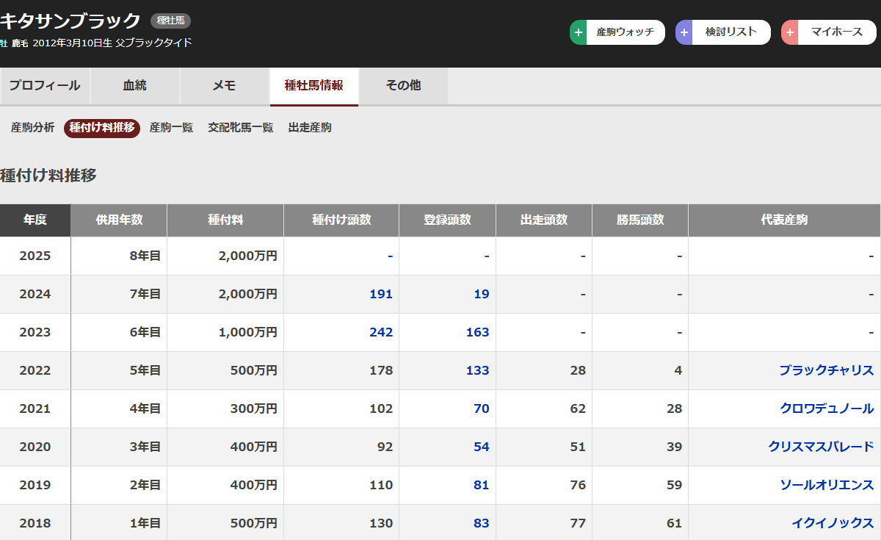Click the 2021 year cell
Viewport: 881px width, 540px height.
(35, 408)
